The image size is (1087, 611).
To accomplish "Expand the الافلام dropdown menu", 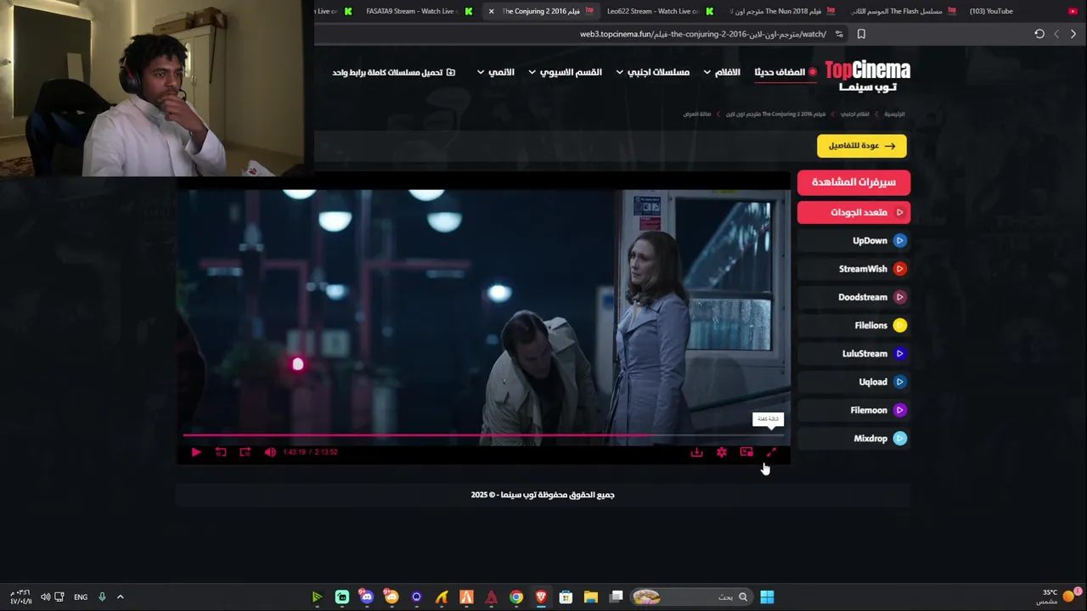I will tap(723, 72).
